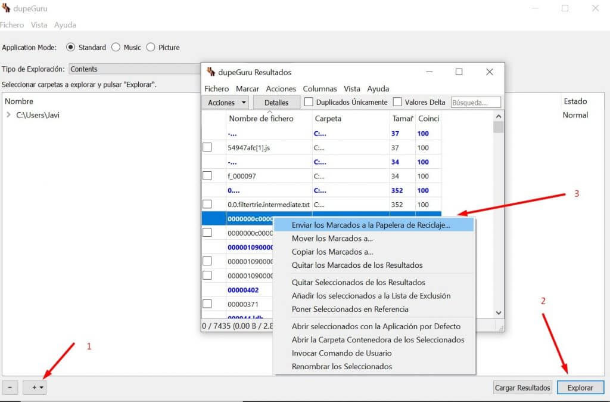This screenshot has height=402, width=610.
Task: Select the Standard application mode
Action: coord(70,47)
